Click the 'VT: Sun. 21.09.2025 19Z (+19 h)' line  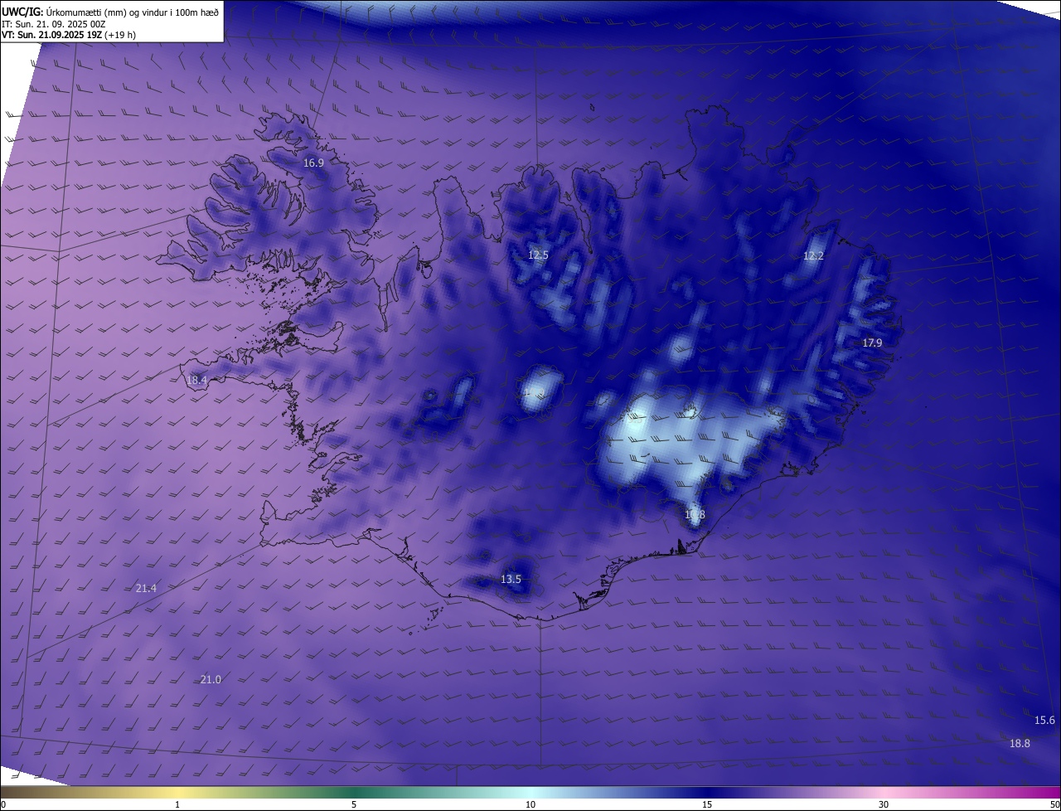click(69, 35)
